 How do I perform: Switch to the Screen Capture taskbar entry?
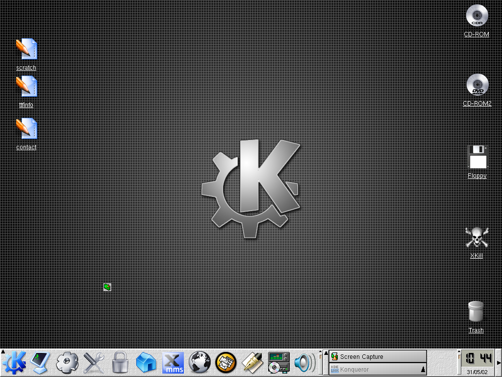[x=378, y=356]
